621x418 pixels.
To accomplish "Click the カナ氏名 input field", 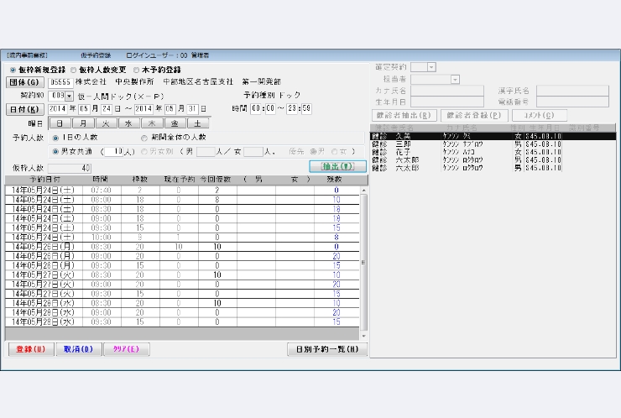I will point(447,91).
